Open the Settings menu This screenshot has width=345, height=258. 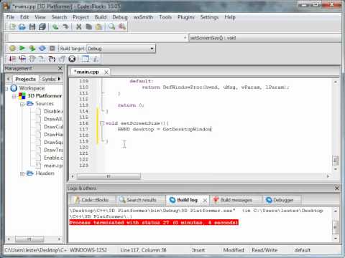click(209, 17)
